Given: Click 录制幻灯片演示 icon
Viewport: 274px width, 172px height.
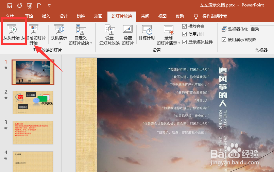Looking at the screenshot, I should click(x=169, y=29).
